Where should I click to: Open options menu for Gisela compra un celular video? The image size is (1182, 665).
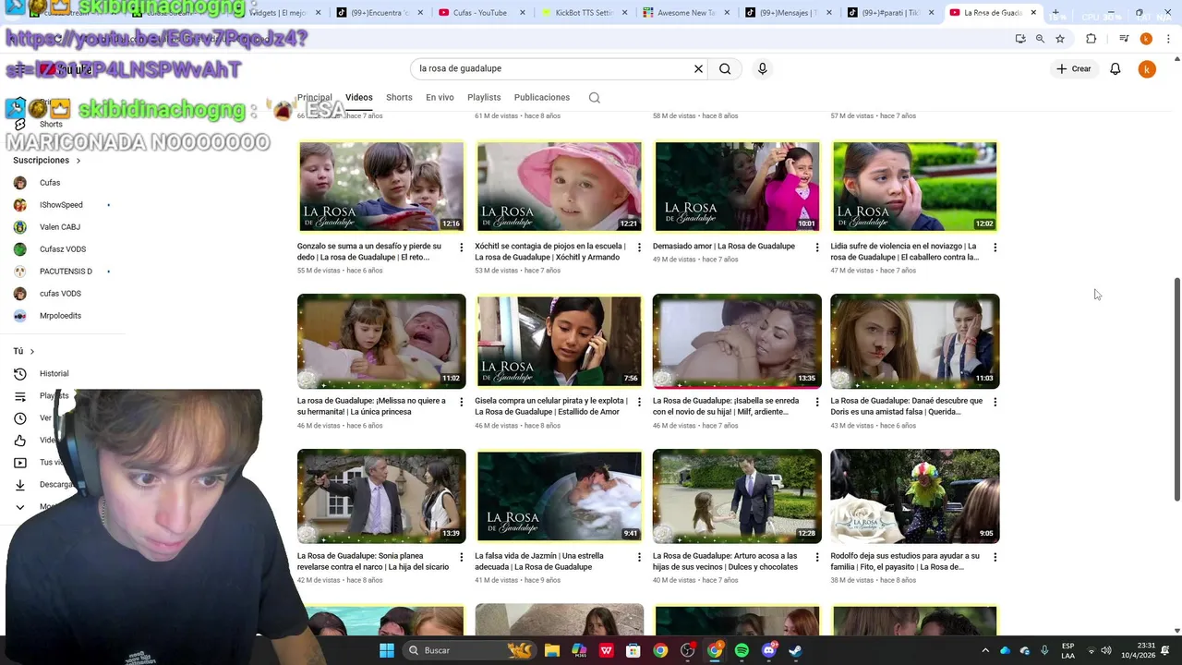[639, 402]
